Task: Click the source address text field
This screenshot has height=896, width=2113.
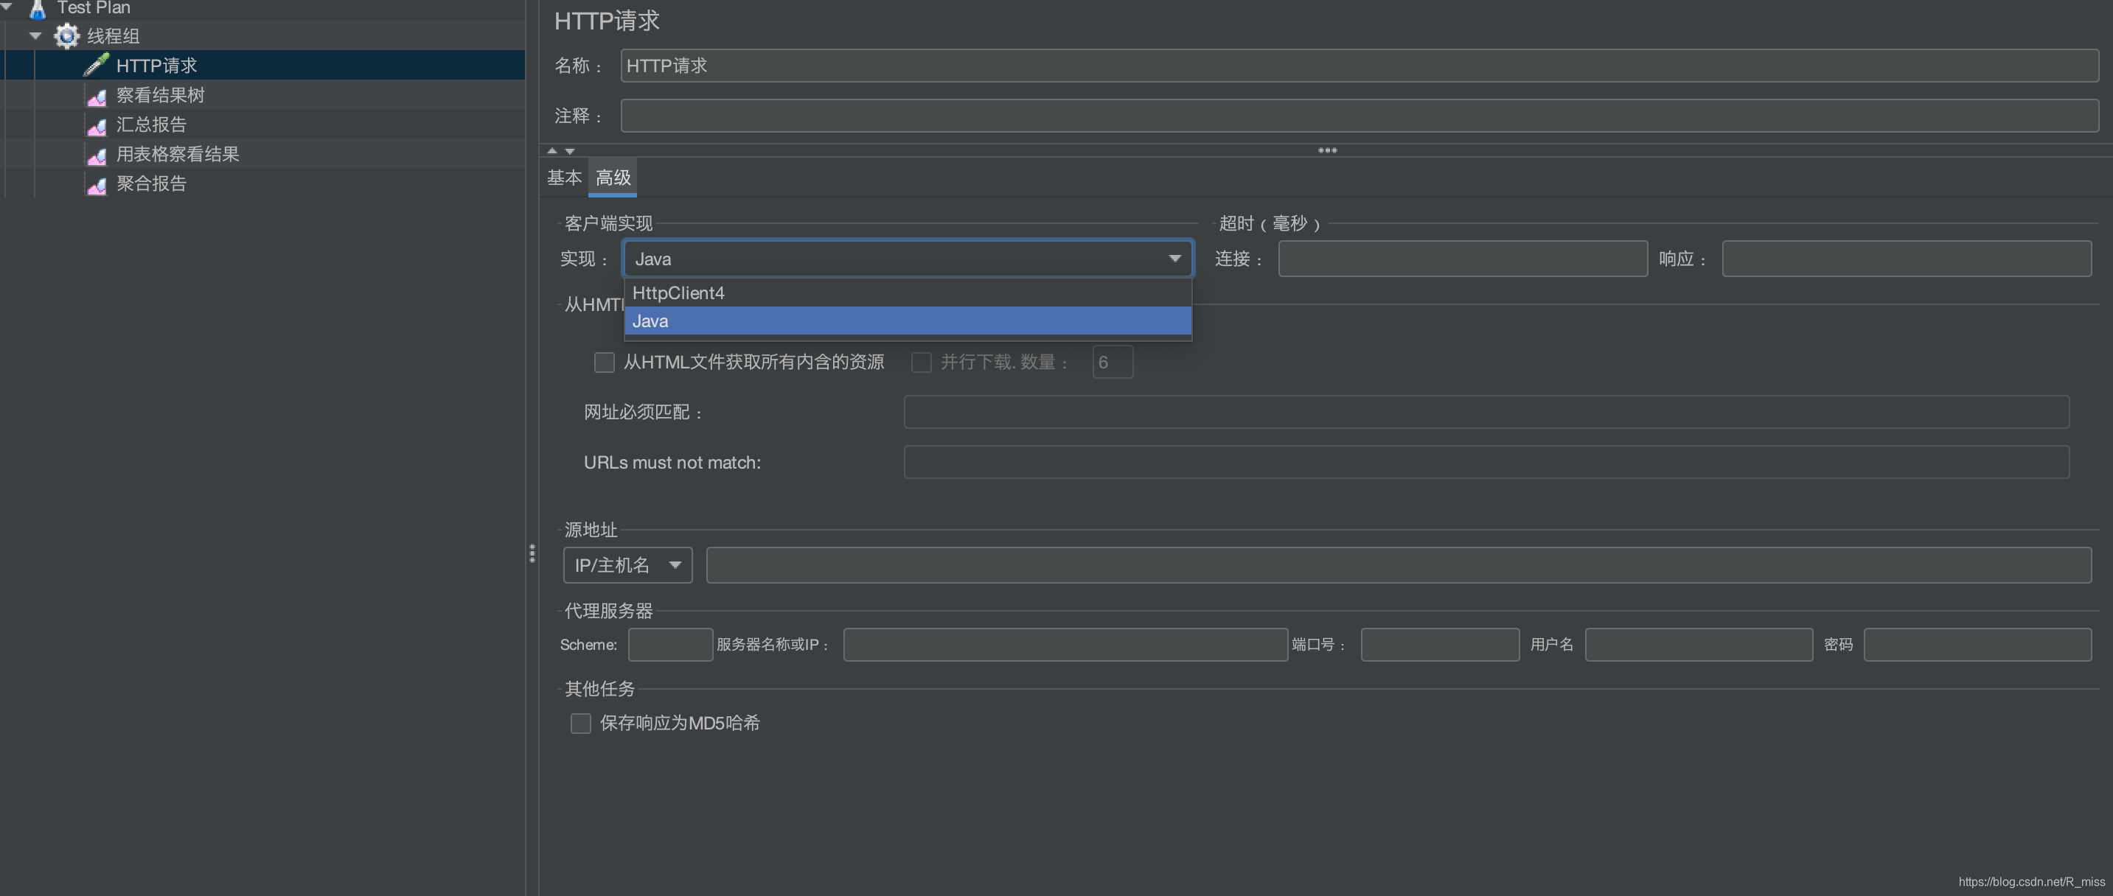Action: coord(1399,566)
